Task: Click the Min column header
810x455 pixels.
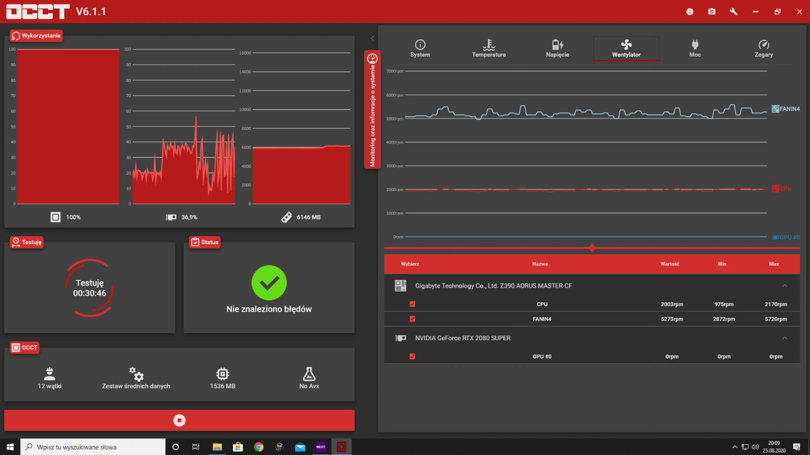Action: pos(722,264)
